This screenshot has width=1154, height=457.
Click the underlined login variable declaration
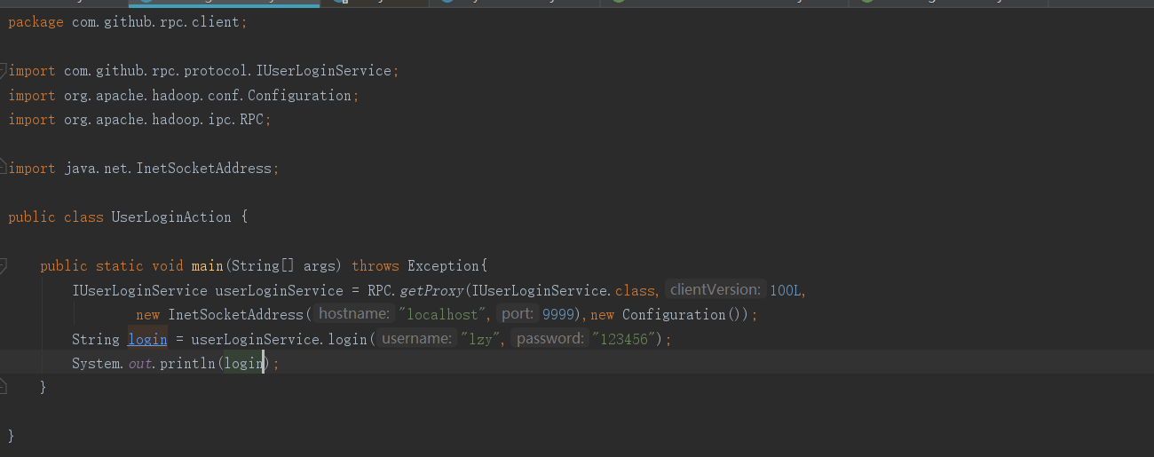point(147,339)
